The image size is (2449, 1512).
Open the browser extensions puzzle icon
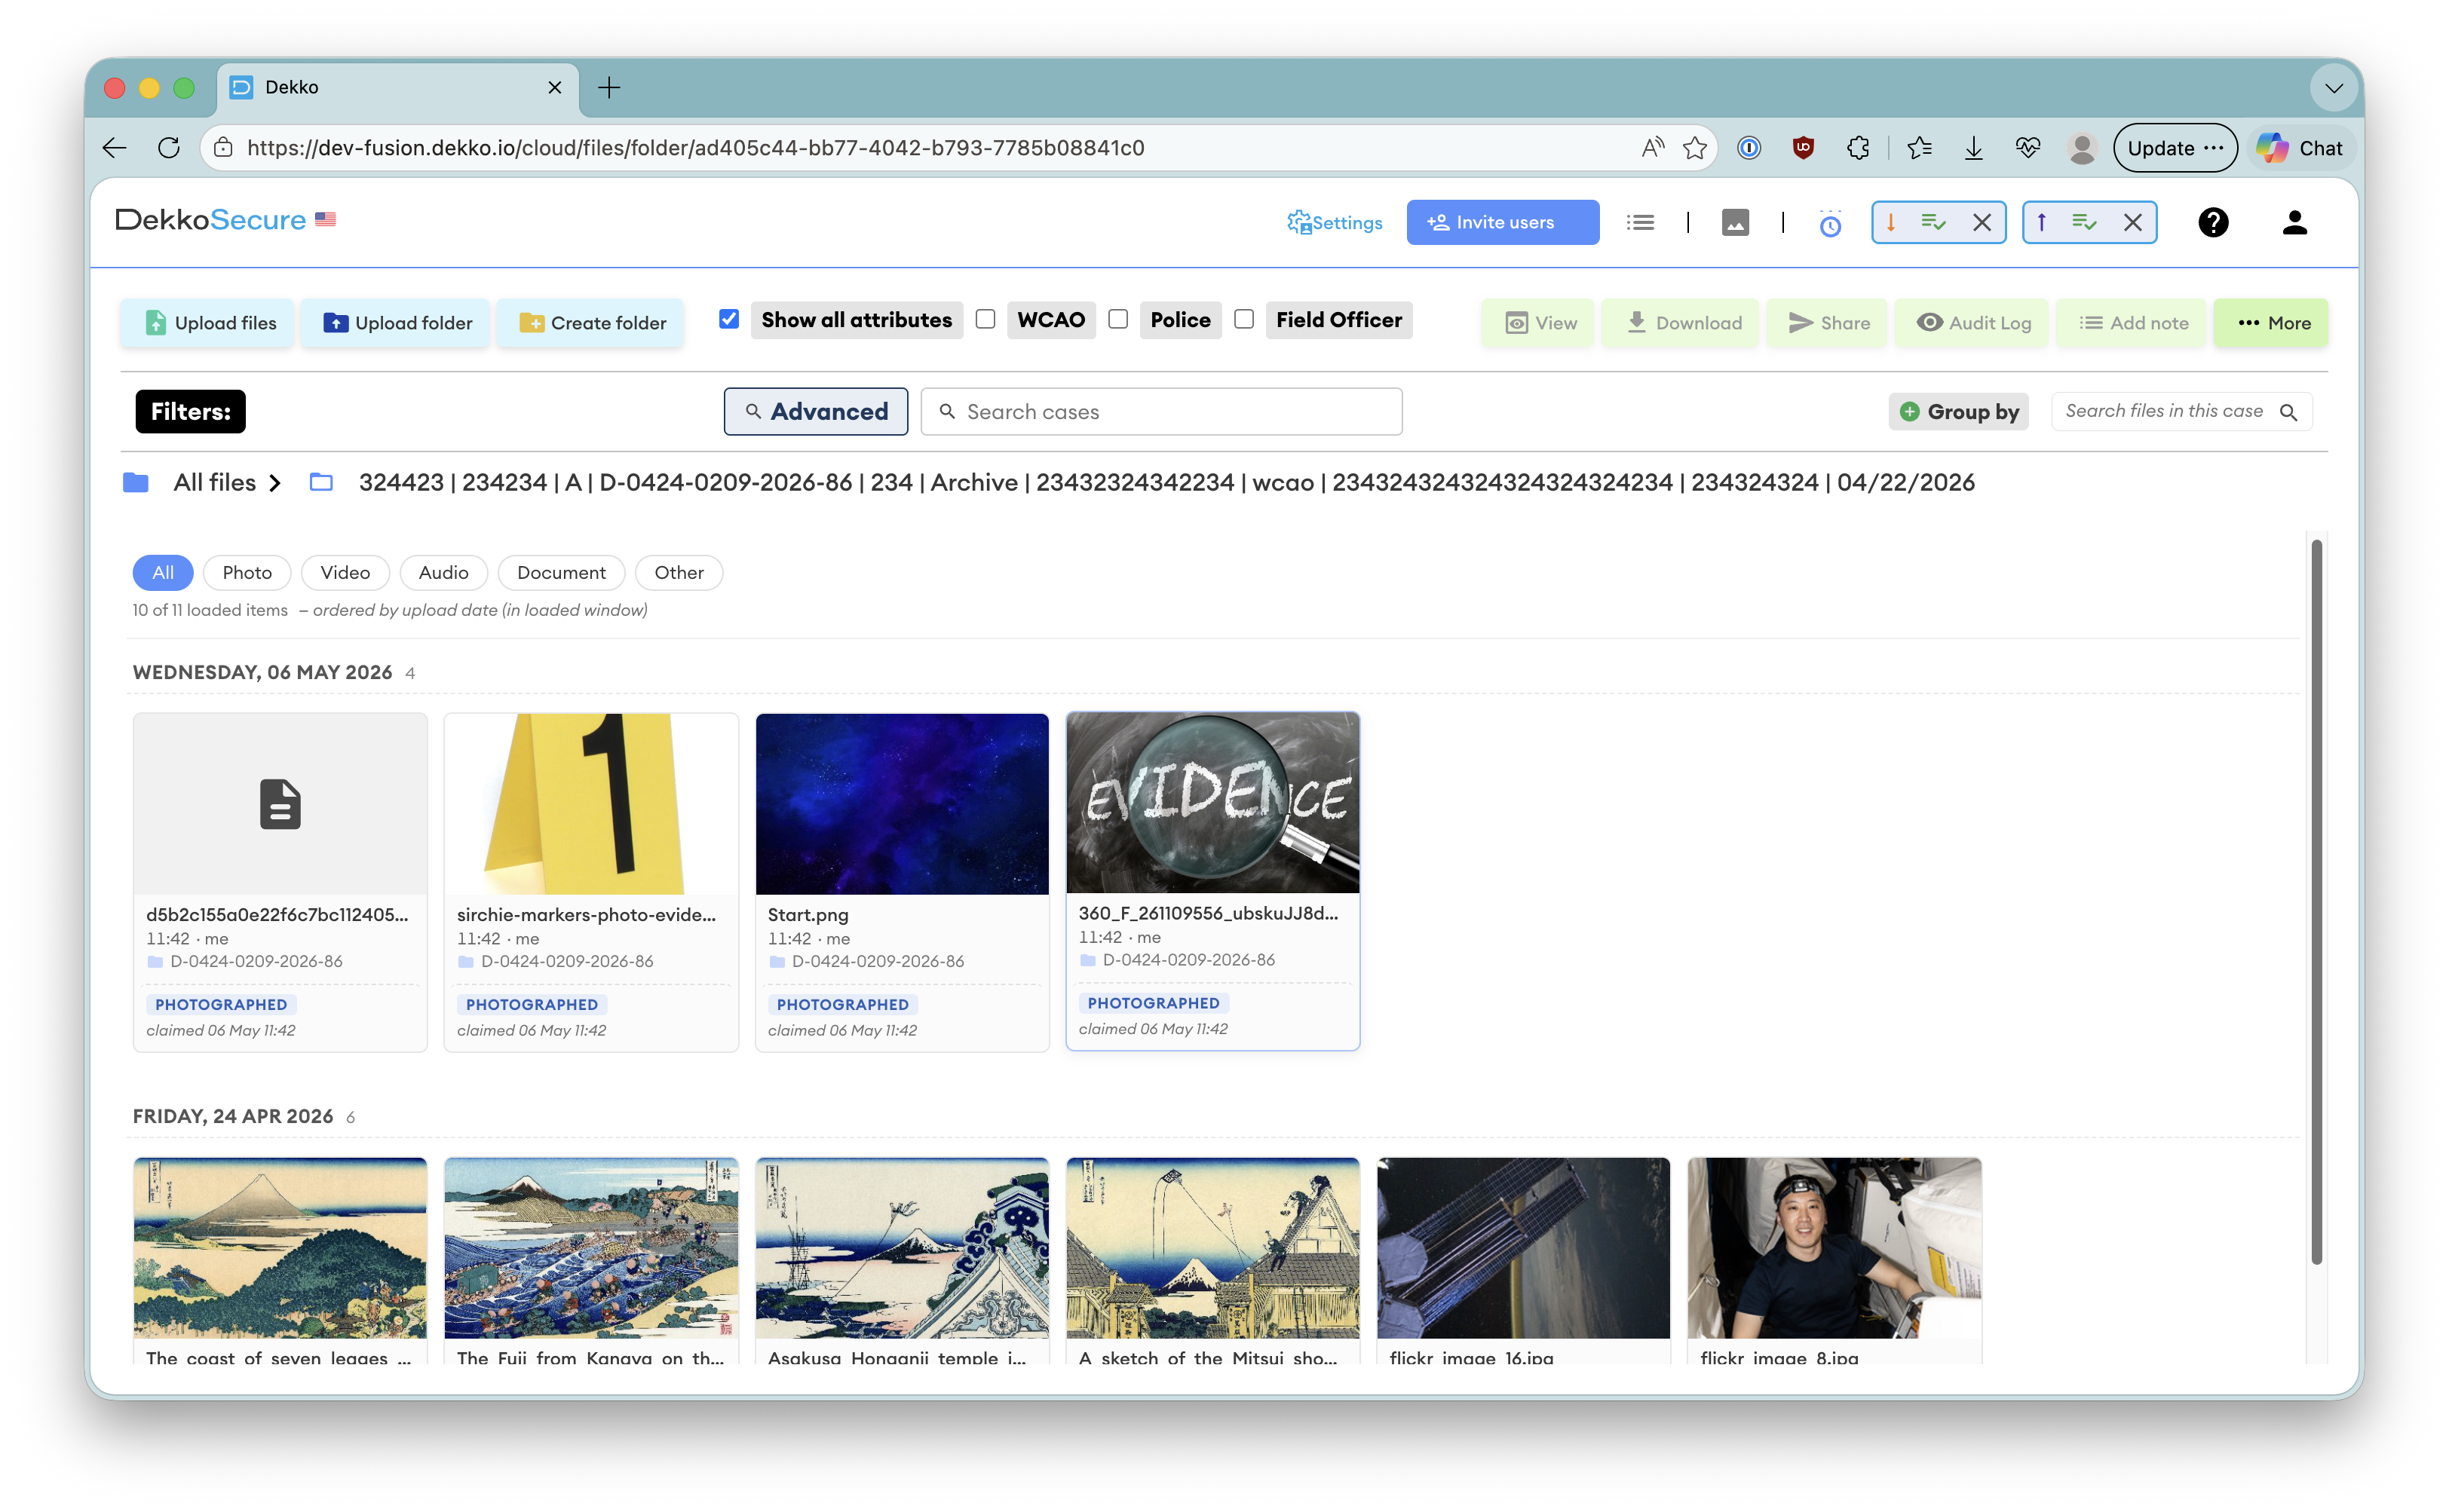pos(1858,148)
